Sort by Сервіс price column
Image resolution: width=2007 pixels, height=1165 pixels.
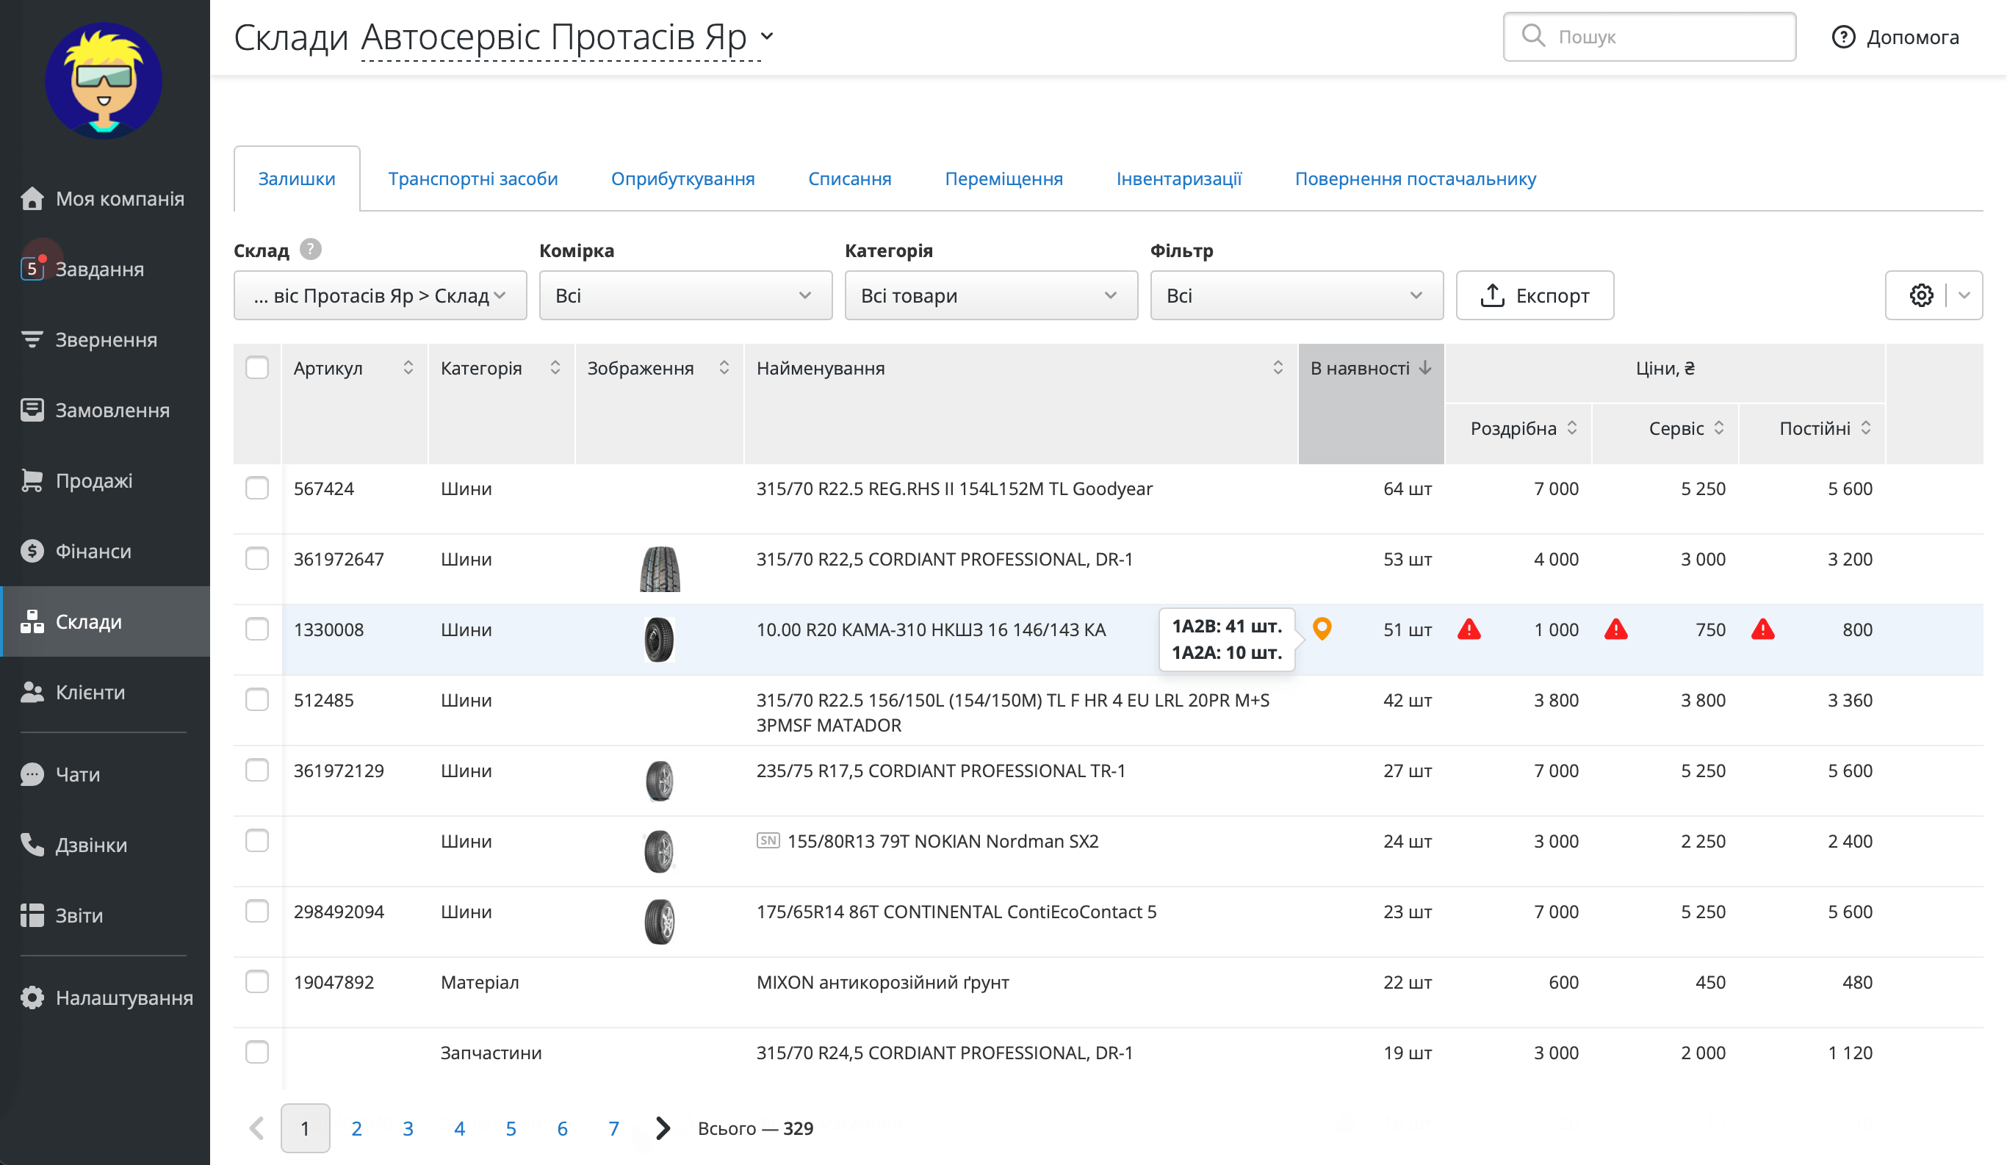point(1719,428)
